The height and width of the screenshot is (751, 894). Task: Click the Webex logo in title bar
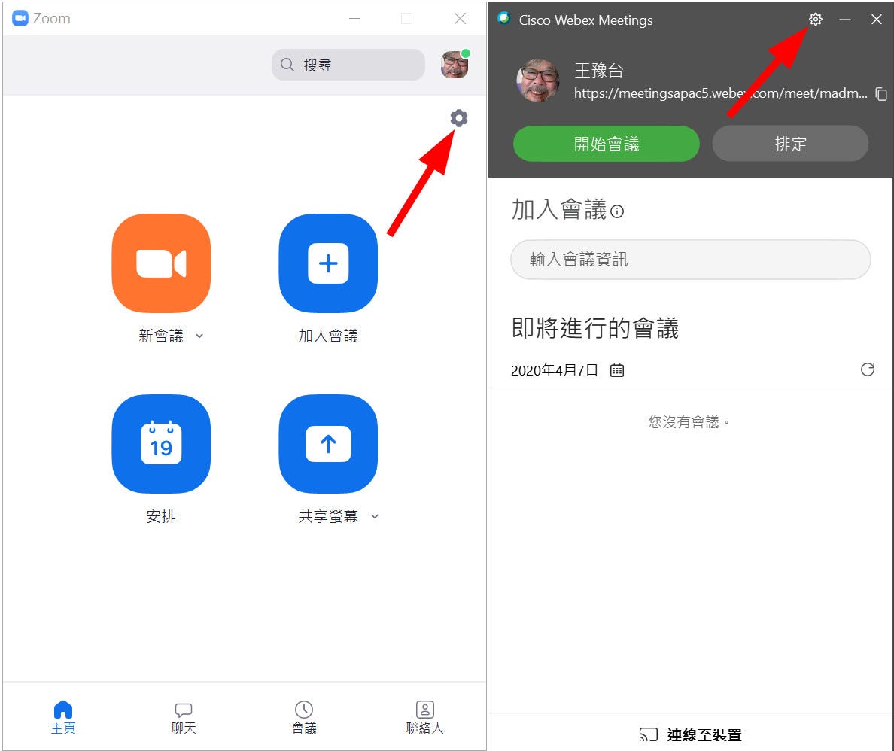coord(503,18)
